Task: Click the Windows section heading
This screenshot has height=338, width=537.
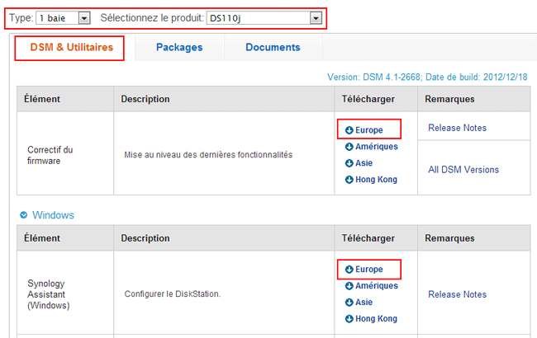Action: (53, 215)
